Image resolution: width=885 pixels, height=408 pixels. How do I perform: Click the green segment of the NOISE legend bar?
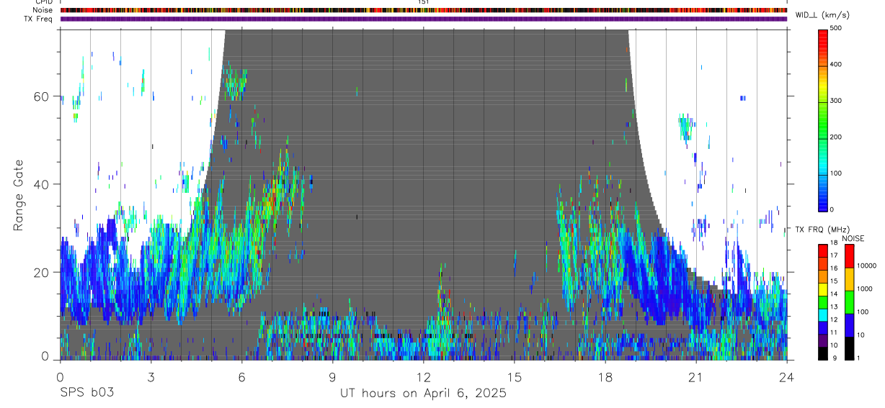click(849, 302)
